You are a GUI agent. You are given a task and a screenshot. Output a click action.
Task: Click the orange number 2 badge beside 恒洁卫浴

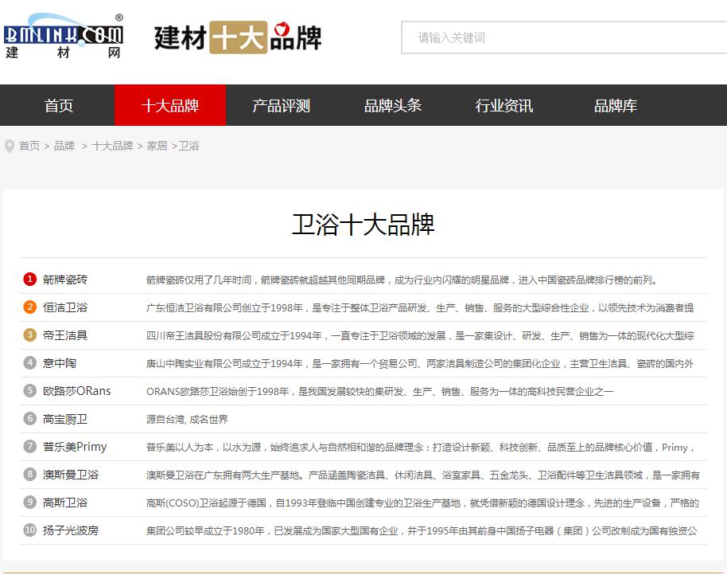point(30,308)
